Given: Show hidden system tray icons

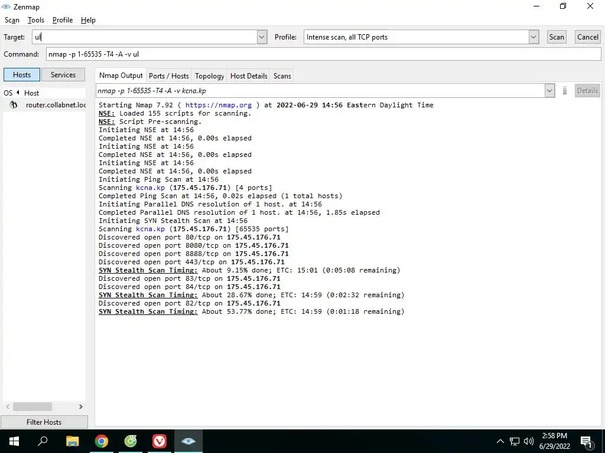Looking at the screenshot, I should (500, 441).
